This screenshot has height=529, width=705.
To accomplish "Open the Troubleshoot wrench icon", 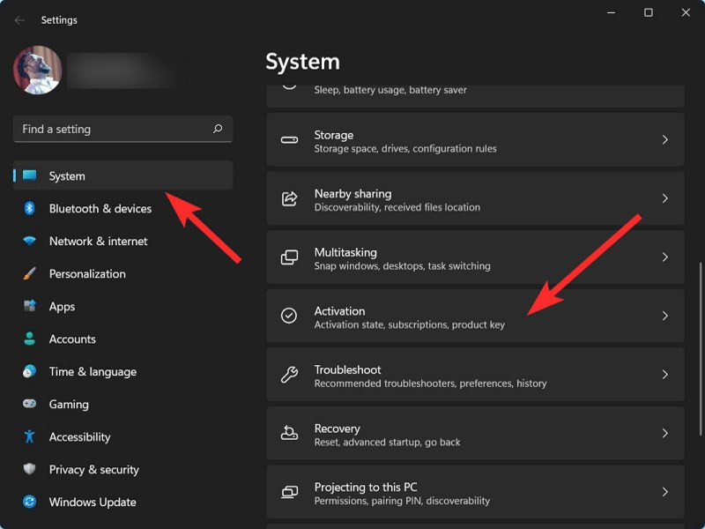I will point(287,375).
